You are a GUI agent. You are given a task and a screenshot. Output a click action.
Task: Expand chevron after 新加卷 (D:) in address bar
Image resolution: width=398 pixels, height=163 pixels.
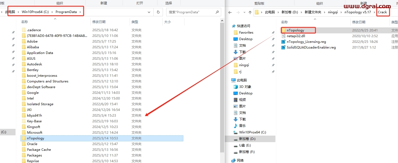click(301, 12)
